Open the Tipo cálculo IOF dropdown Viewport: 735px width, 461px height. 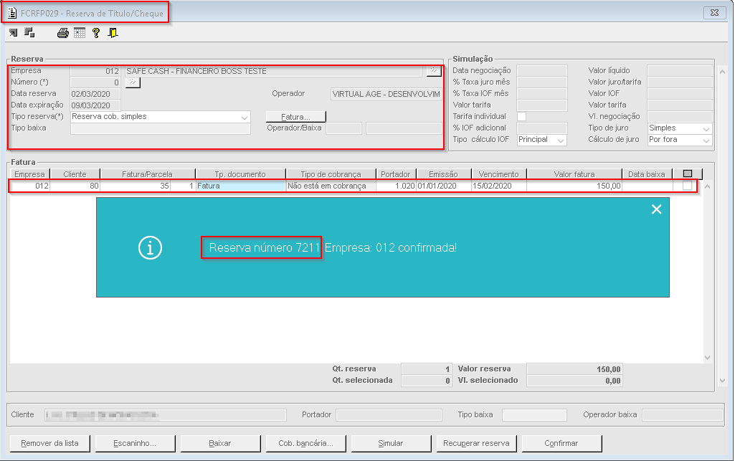pos(561,140)
